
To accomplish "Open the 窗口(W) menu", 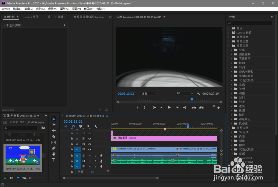I will pyautogui.click(x=88, y=9).
